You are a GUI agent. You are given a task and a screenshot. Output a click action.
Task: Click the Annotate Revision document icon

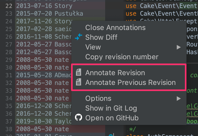pos(79,72)
